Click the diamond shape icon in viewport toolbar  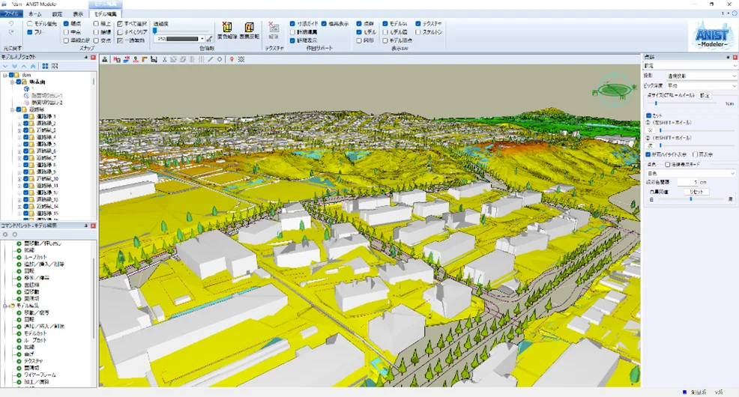click(220, 59)
